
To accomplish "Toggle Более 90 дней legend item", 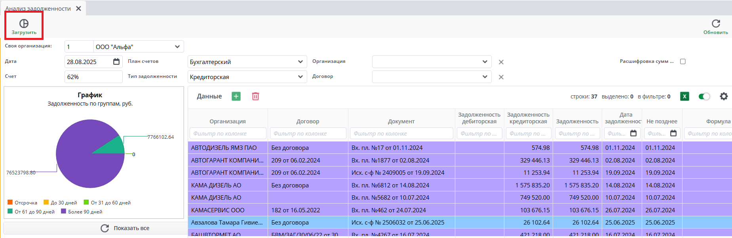I will (x=82, y=212).
